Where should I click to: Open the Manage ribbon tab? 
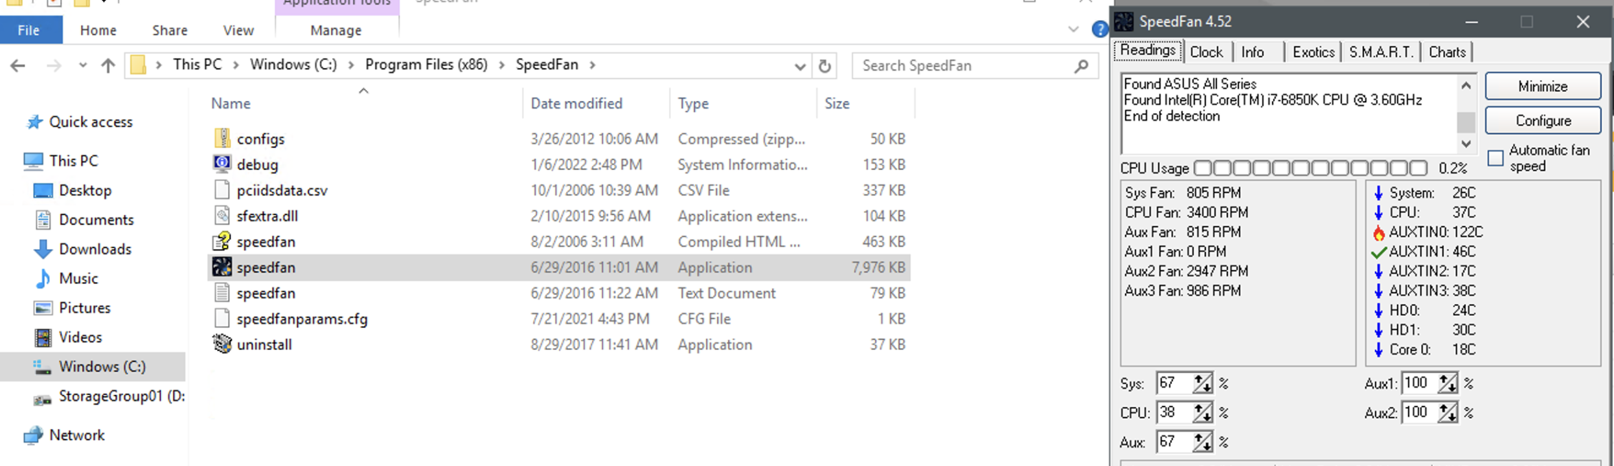(336, 30)
